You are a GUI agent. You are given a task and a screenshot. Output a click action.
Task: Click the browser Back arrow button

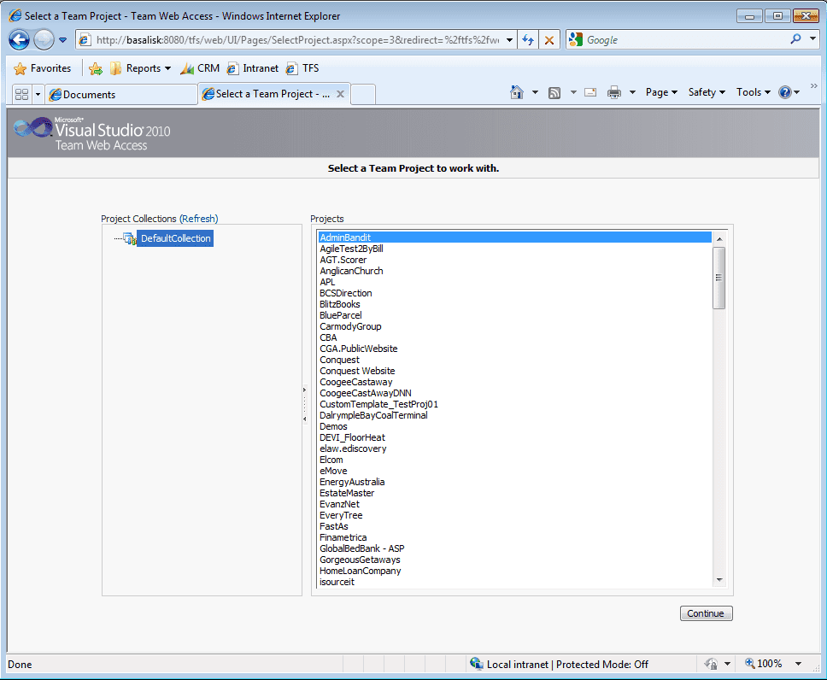pyautogui.click(x=20, y=40)
